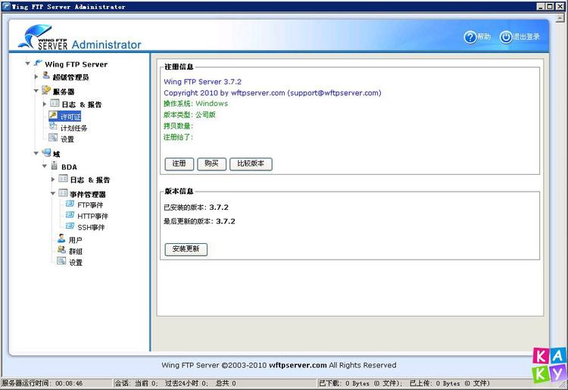Click the SSH事件 icon
Viewport: 568px width, 390px height.
coord(70,226)
